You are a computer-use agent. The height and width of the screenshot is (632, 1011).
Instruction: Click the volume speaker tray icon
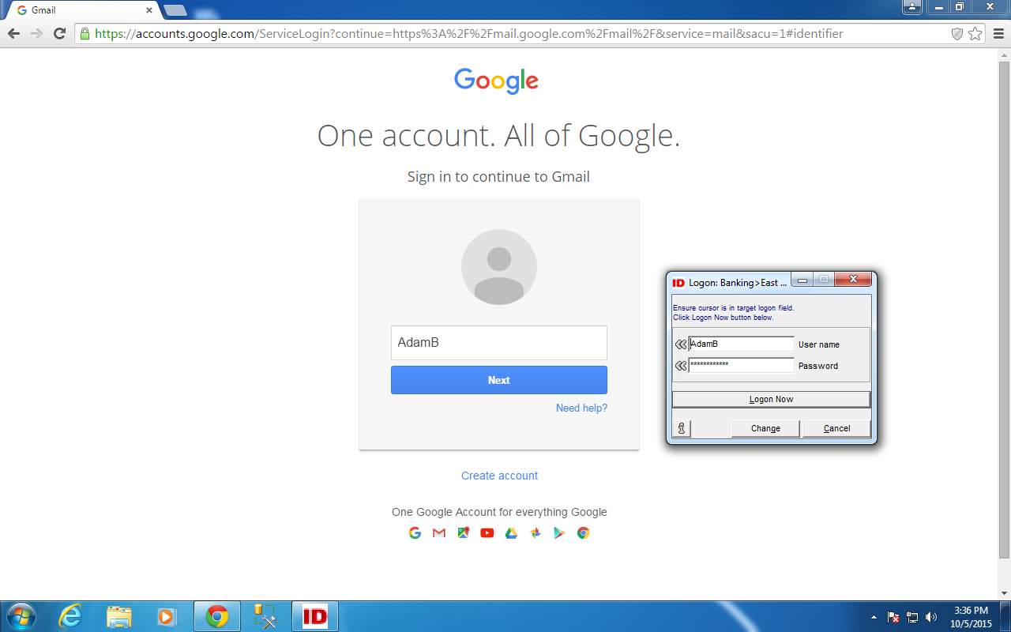click(x=931, y=617)
